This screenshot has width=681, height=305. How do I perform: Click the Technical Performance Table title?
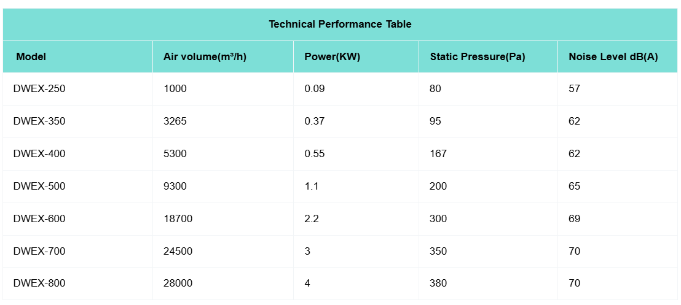(x=340, y=25)
